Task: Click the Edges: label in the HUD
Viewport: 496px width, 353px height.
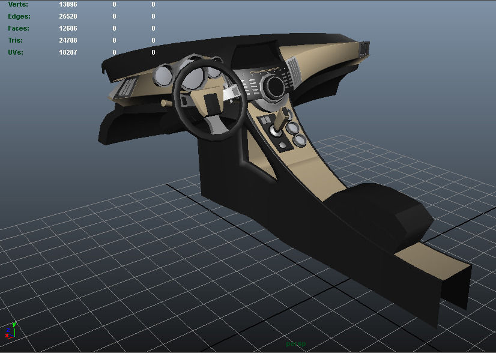Action: [x=19, y=16]
